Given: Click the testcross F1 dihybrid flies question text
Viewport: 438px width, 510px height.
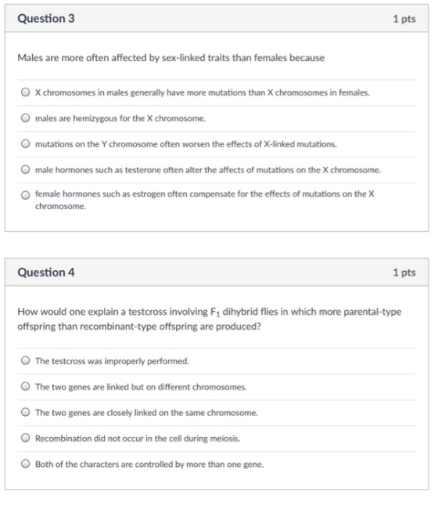Looking at the screenshot, I should click(x=210, y=319).
